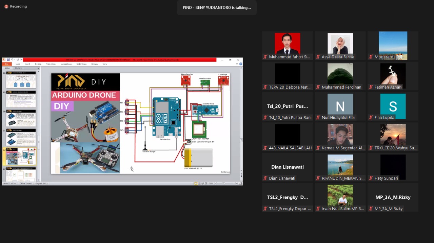Open the Animations ribbon tab

(66, 64)
